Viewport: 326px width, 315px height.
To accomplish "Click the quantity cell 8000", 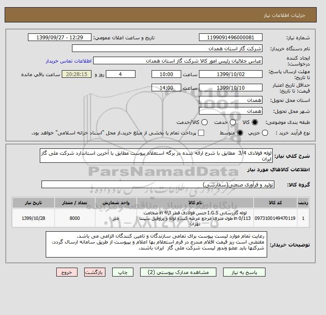I will pyautogui.click(x=75, y=218).
